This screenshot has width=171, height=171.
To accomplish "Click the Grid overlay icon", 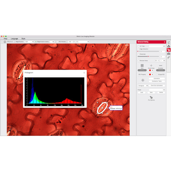I will tap(142, 66).
